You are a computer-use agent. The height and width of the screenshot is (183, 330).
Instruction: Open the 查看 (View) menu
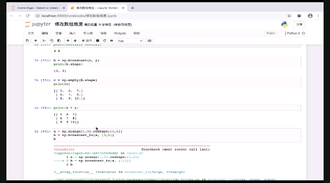coord(59,33)
